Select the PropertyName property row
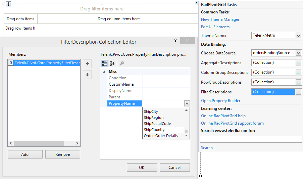Viewport: 303px width, 179px height. 149,103
